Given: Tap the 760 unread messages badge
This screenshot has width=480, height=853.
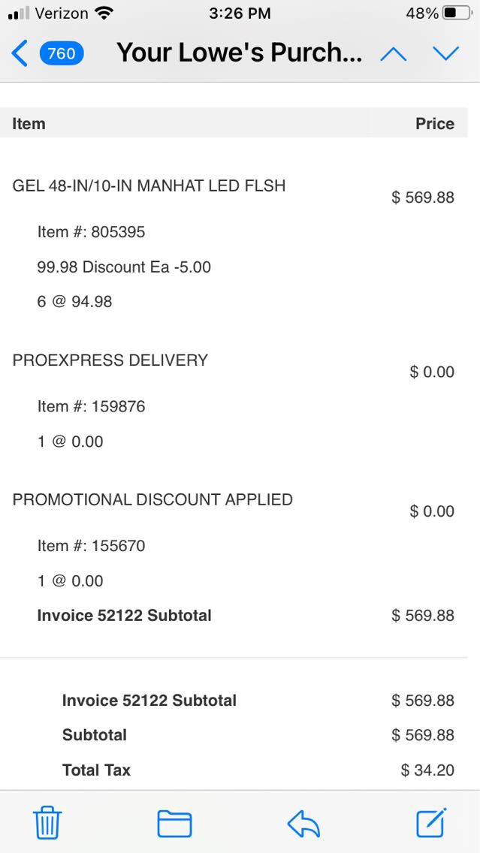Looking at the screenshot, I should click(x=62, y=53).
